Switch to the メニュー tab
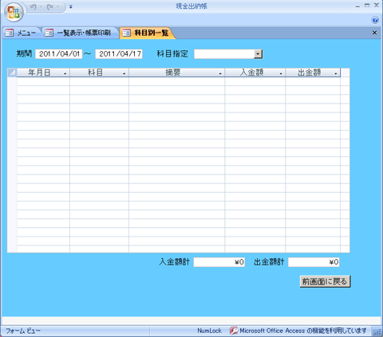Image resolution: width=383 pixels, height=337 pixels. (x=22, y=33)
